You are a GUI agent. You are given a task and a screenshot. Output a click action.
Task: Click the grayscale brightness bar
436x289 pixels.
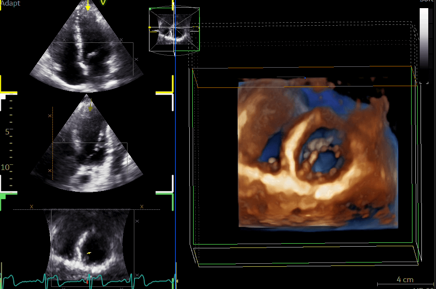click(x=424, y=38)
